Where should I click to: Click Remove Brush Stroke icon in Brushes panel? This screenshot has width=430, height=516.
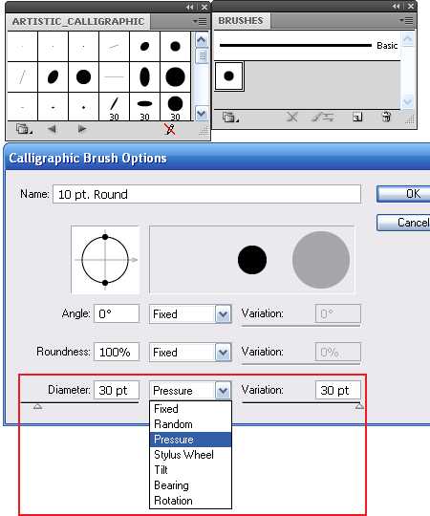[x=291, y=117]
